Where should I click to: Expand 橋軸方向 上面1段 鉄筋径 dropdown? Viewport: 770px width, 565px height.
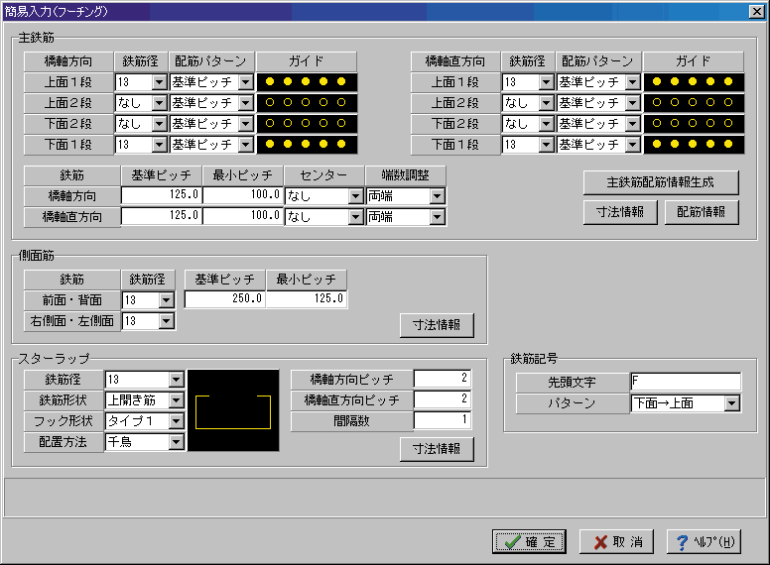[x=159, y=82]
